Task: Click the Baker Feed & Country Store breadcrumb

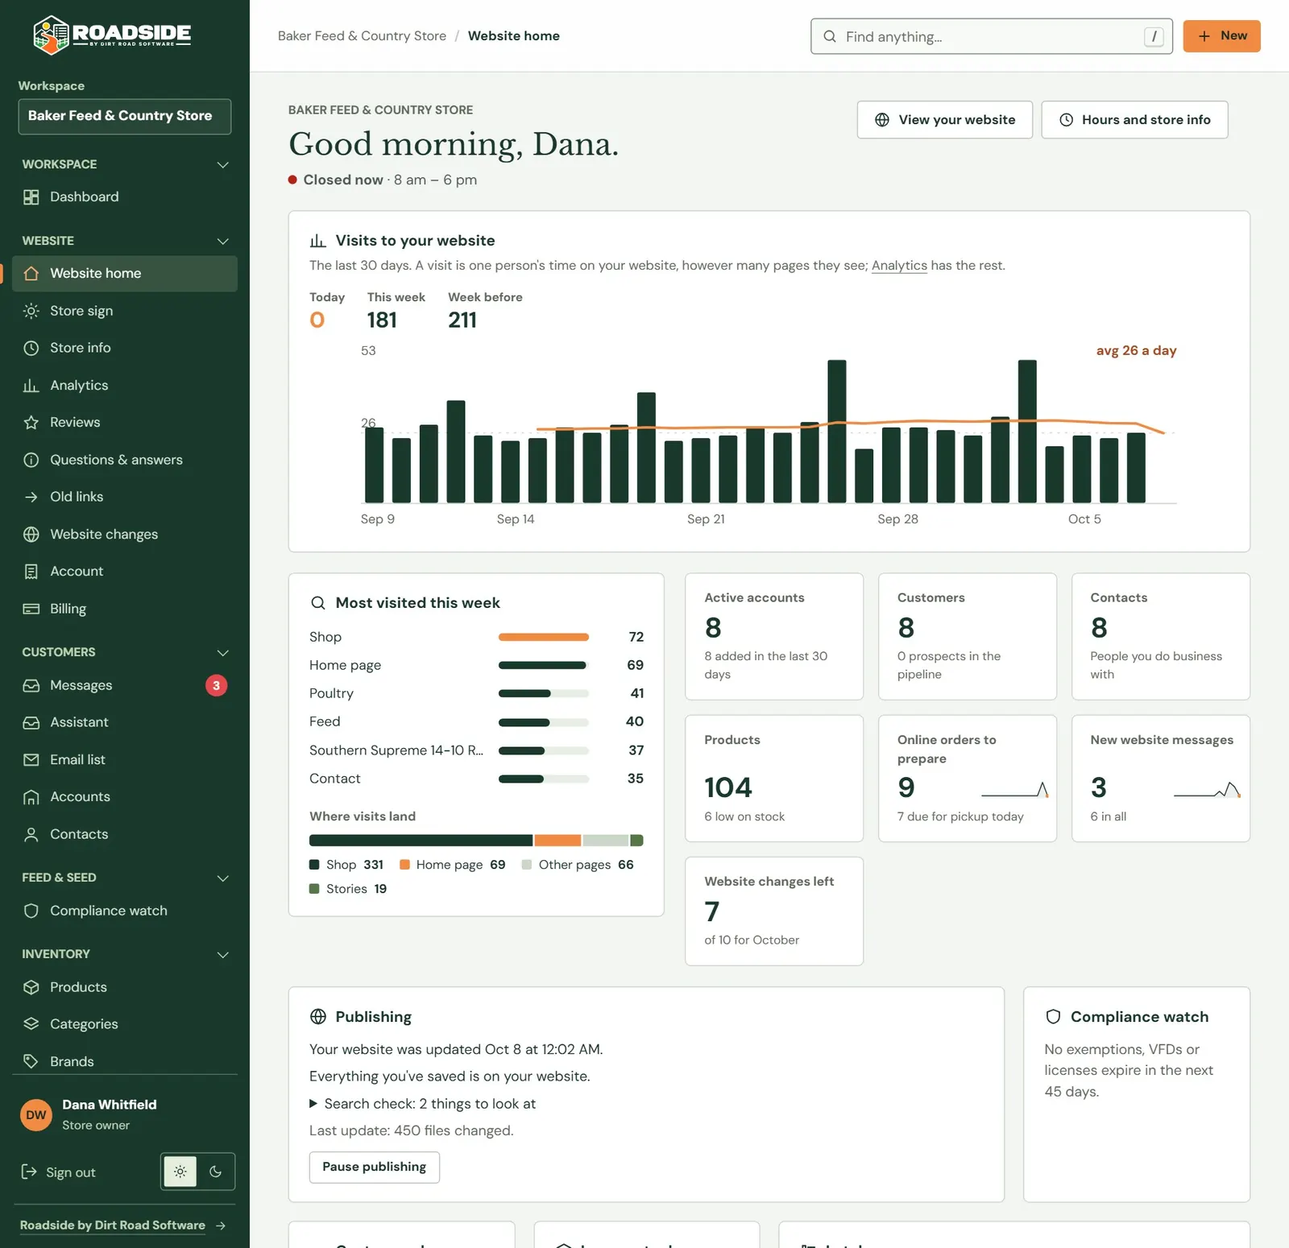Action: [362, 36]
